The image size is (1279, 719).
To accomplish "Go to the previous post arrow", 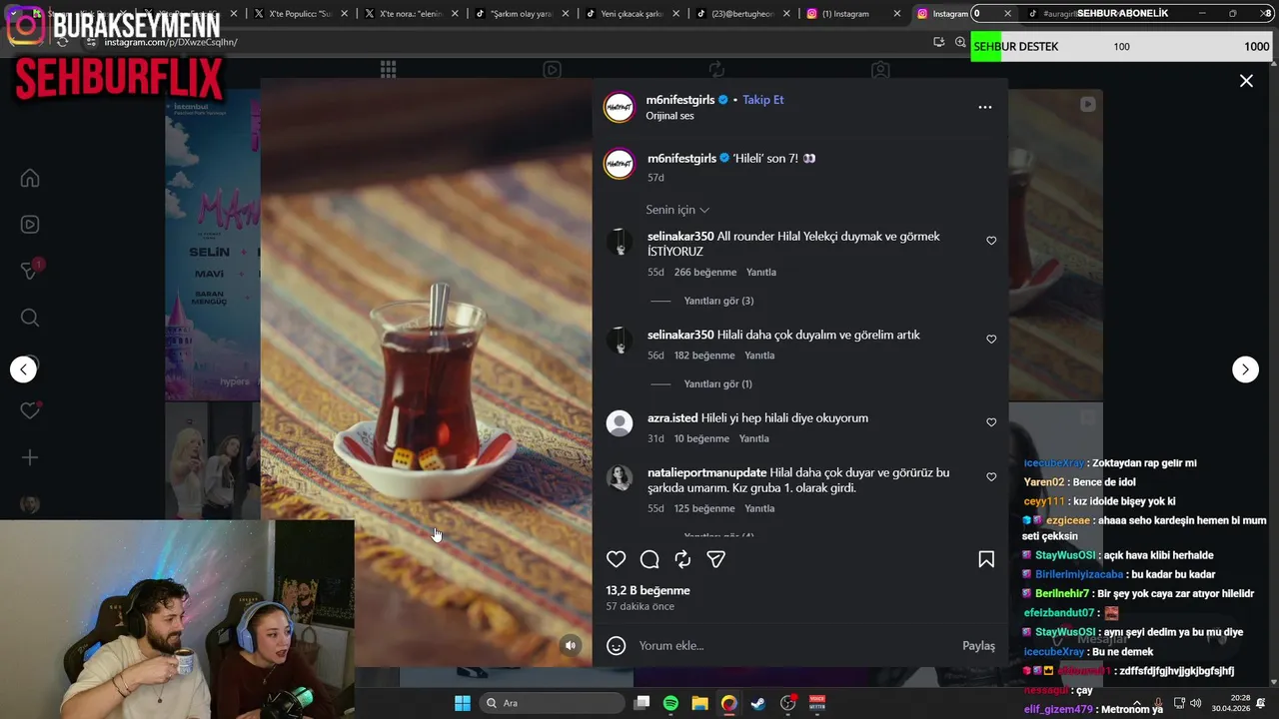I will click(x=23, y=369).
